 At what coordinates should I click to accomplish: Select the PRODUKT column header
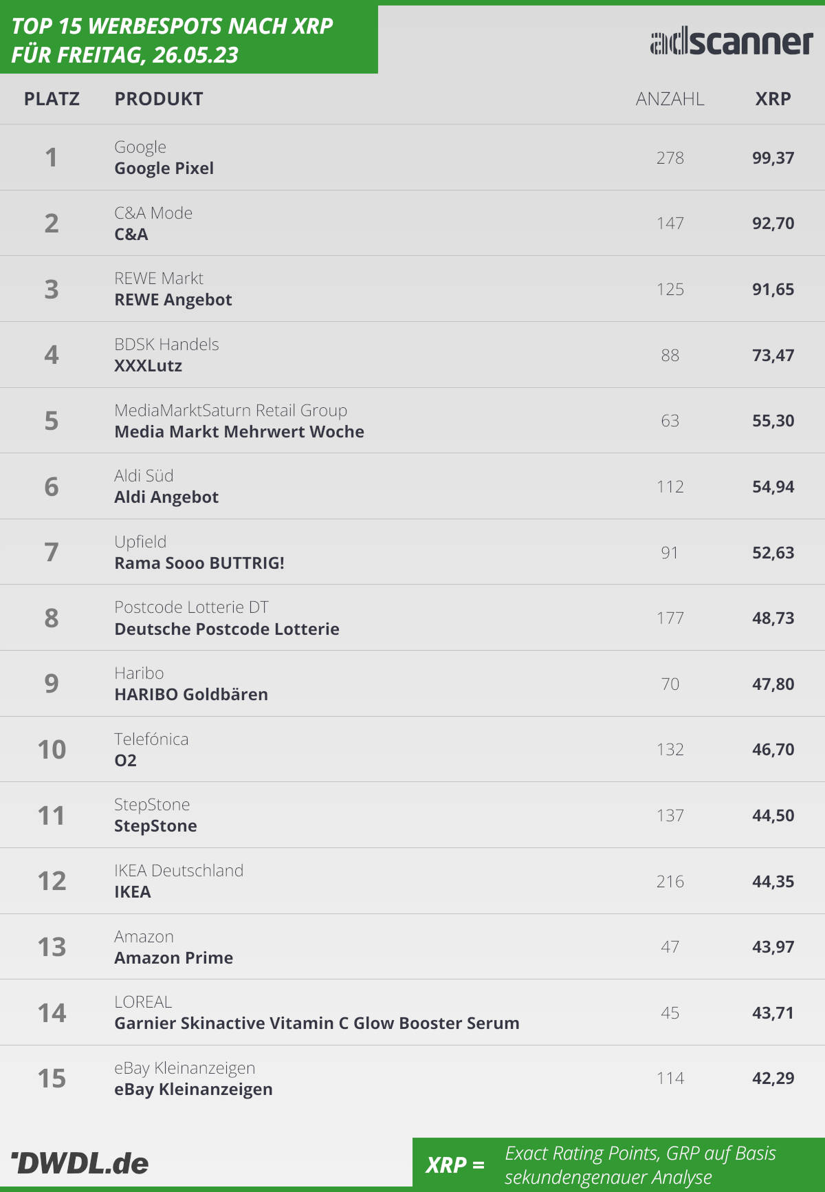[159, 99]
